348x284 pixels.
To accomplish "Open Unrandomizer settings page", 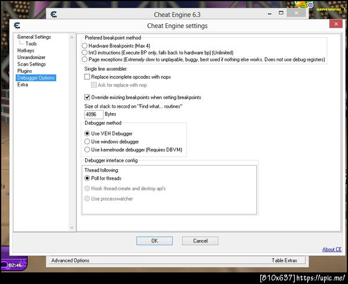I will click(31, 57).
